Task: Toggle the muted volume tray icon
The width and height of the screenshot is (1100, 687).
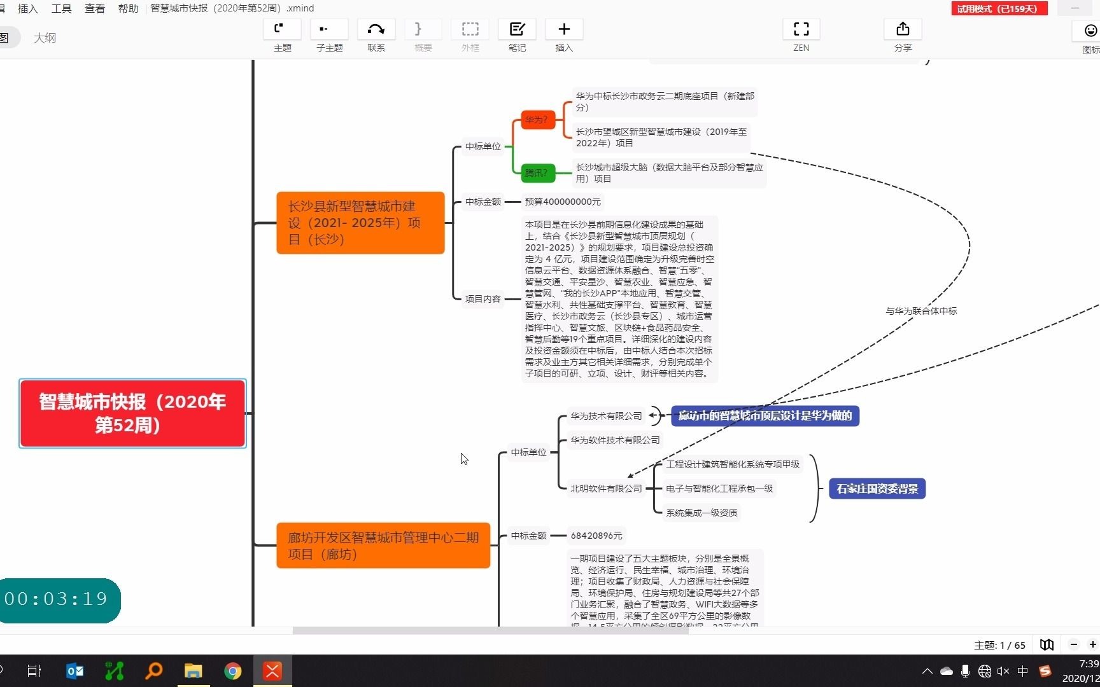Action: tap(1004, 670)
